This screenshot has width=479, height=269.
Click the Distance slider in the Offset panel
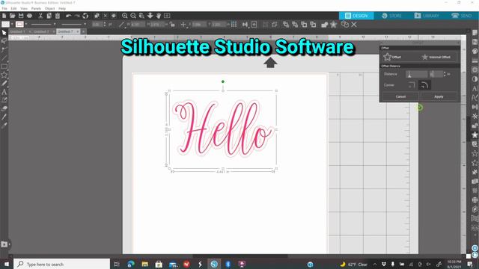416,74
